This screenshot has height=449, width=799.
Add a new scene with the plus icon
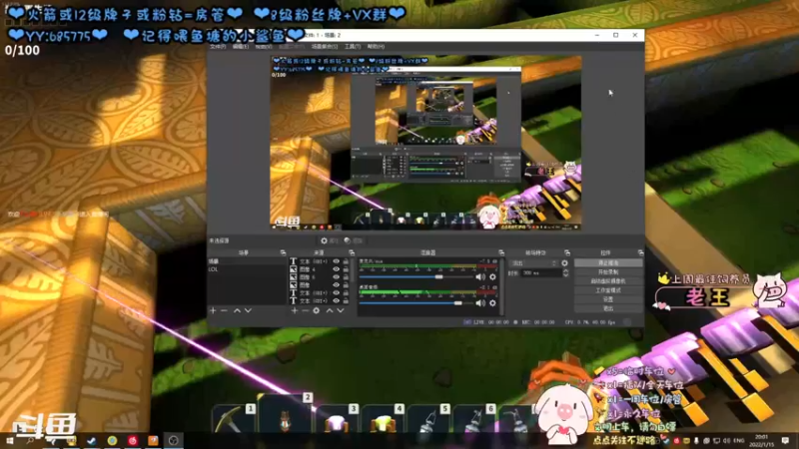(213, 310)
